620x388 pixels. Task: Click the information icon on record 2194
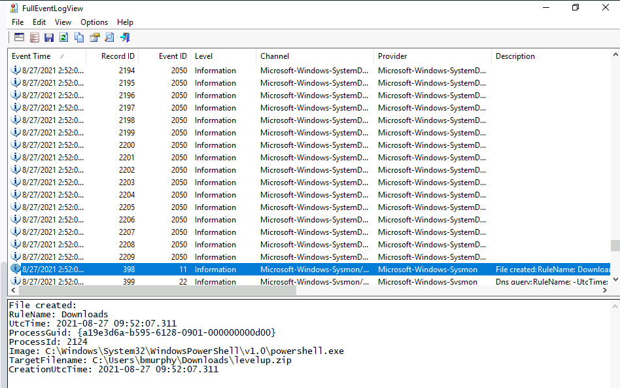[15, 70]
